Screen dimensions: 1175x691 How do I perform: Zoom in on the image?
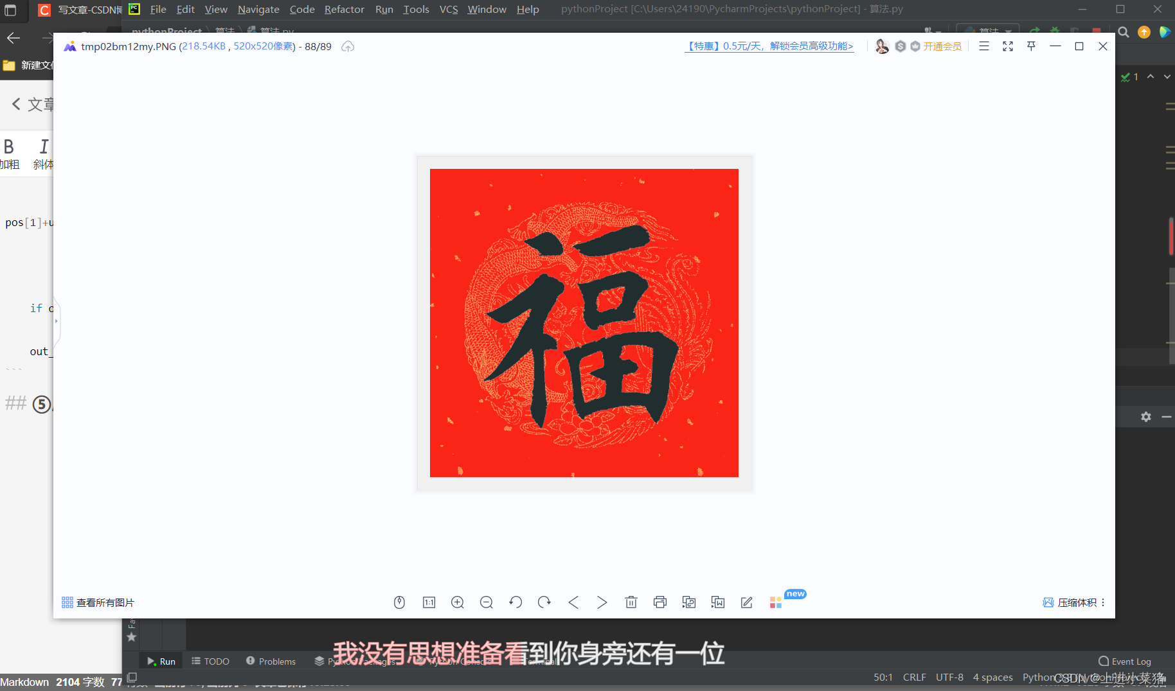click(x=458, y=602)
